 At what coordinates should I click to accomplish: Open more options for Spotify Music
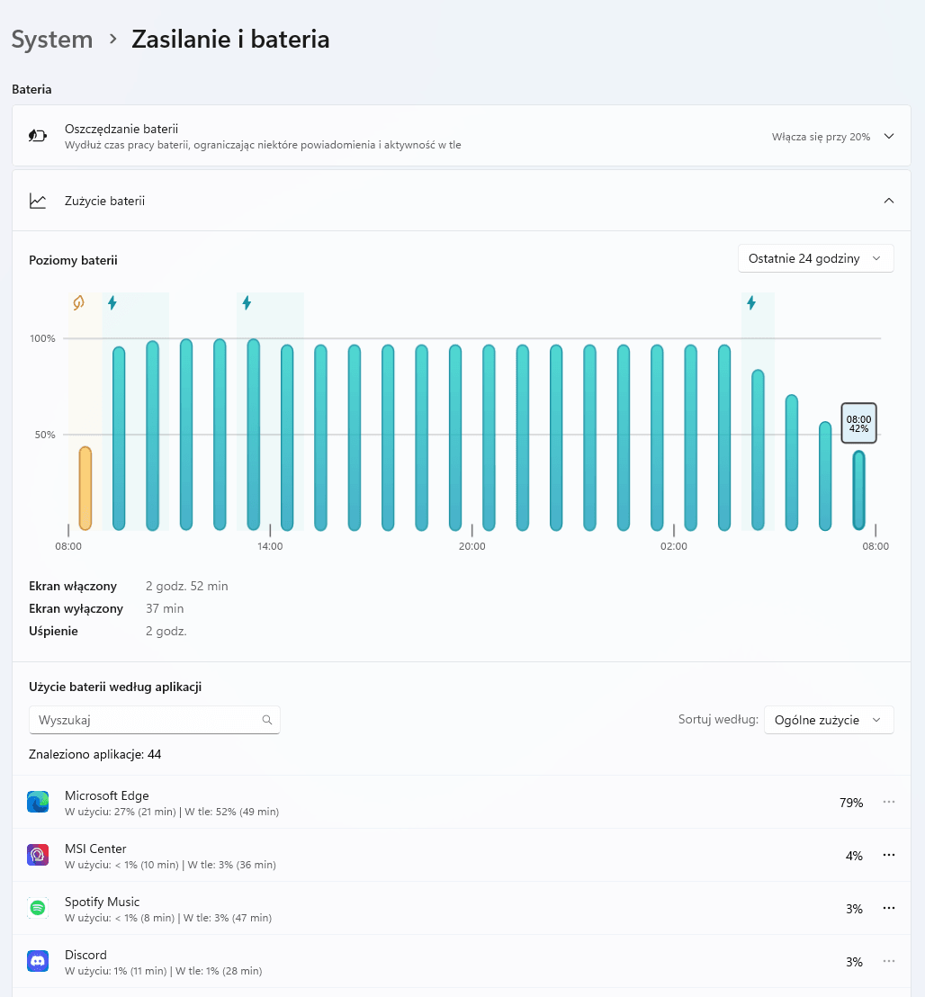point(889,909)
